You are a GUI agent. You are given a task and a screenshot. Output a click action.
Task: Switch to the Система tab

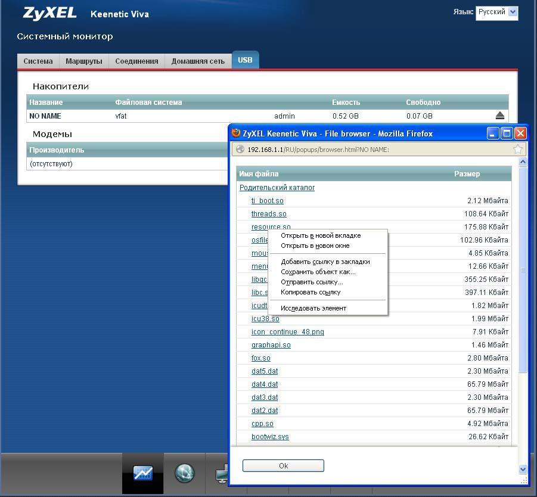(38, 61)
